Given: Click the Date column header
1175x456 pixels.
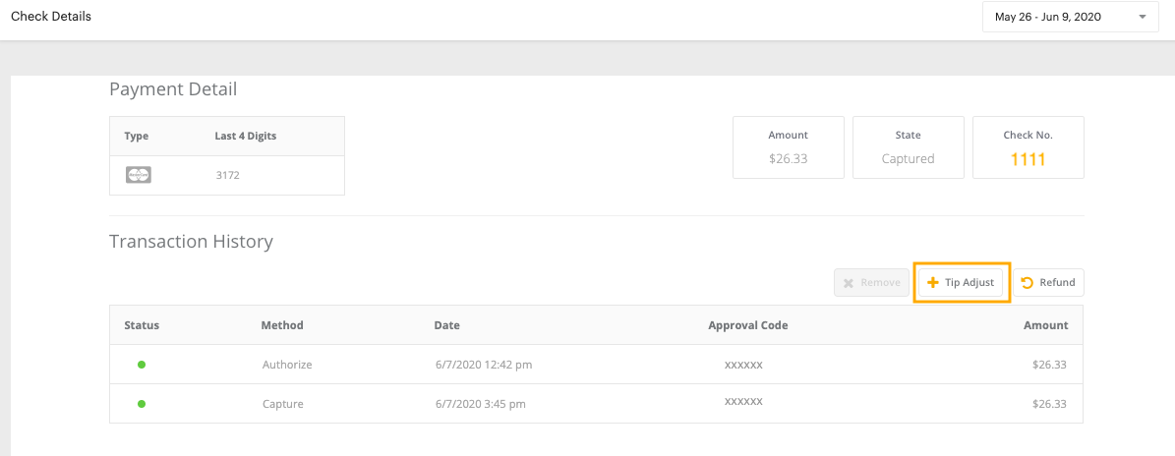Looking at the screenshot, I should coord(447,325).
